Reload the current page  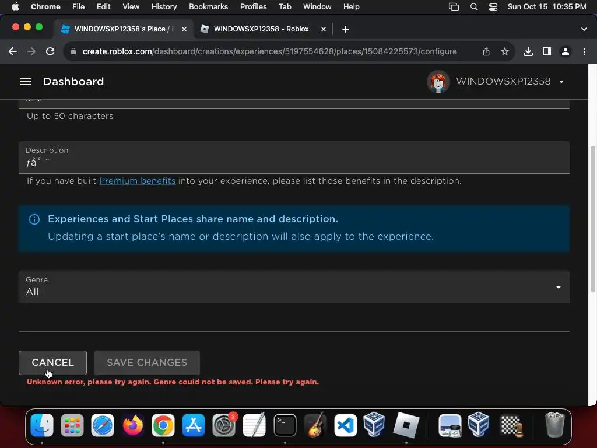(50, 51)
